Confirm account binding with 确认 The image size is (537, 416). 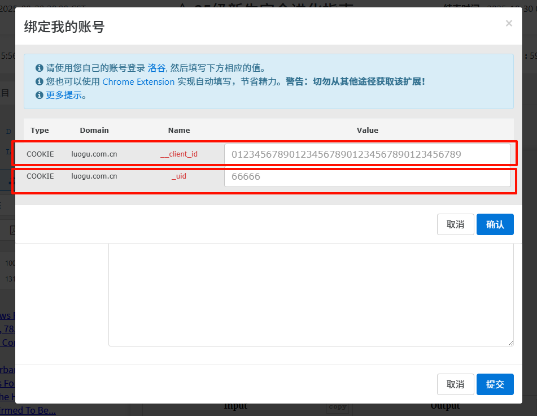click(x=495, y=224)
